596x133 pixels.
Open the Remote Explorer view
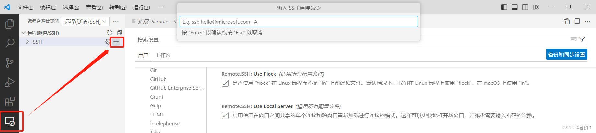pyautogui.click(x=10, y=121)
